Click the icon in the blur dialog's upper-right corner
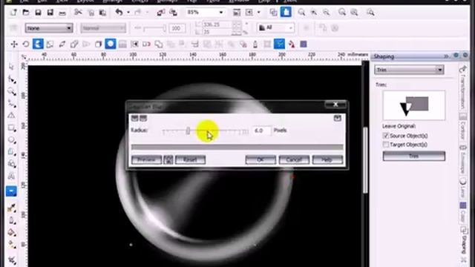Screen dimensions: 475x267 pos(338,118)
